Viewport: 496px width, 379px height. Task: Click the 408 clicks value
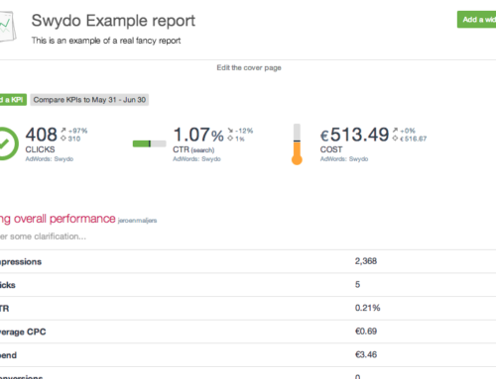click(x=42, y=135)
